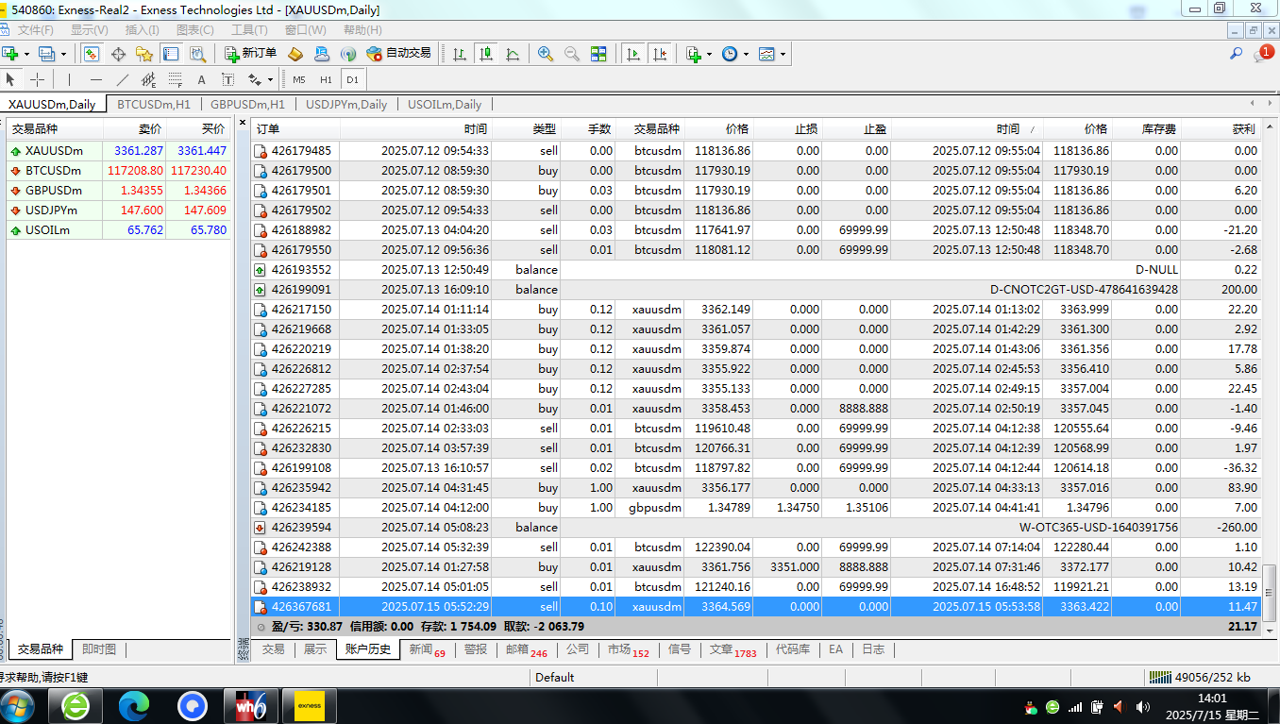
Task: Switch to the 交易 terminal tab
Action: click(274, 649)
